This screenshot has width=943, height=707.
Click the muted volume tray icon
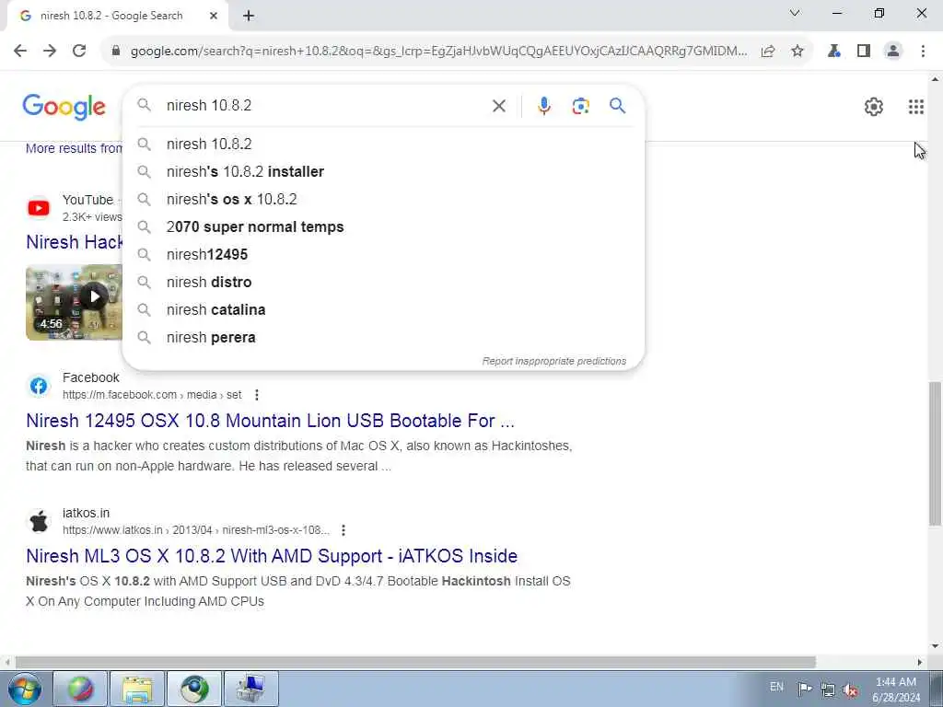coord(850,690)
